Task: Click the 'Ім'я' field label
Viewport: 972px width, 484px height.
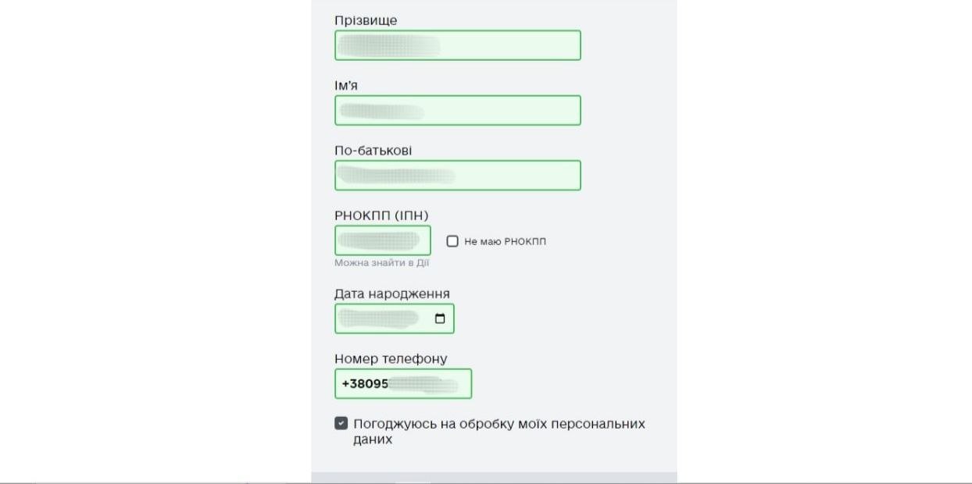Action: click(x=346, y=85)
